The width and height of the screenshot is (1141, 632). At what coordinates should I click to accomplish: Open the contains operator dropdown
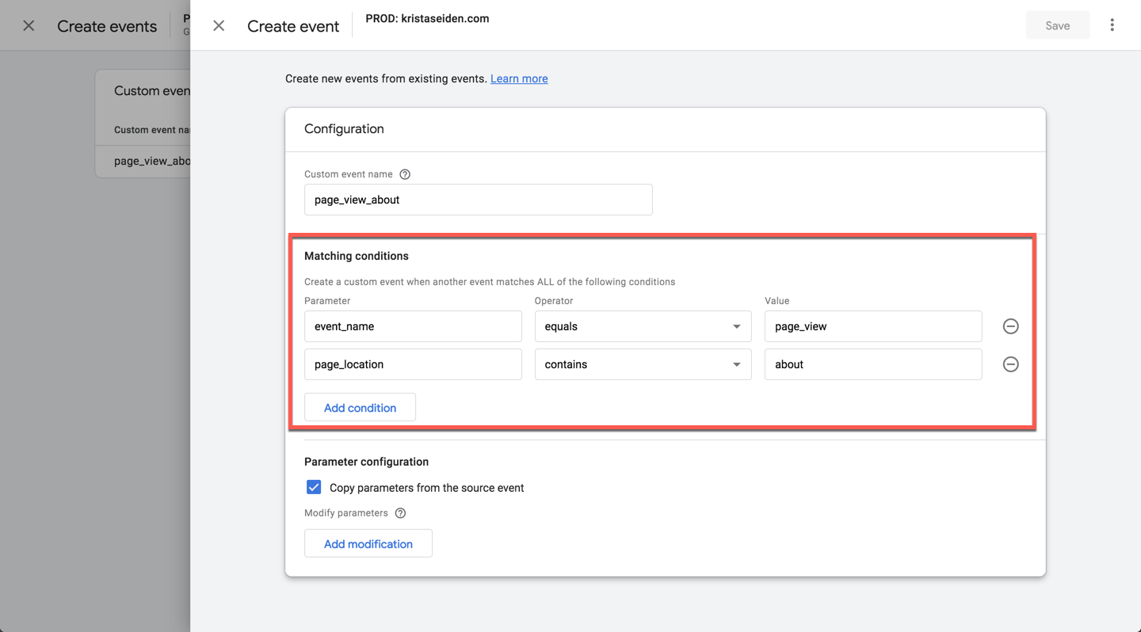[643, 364]
